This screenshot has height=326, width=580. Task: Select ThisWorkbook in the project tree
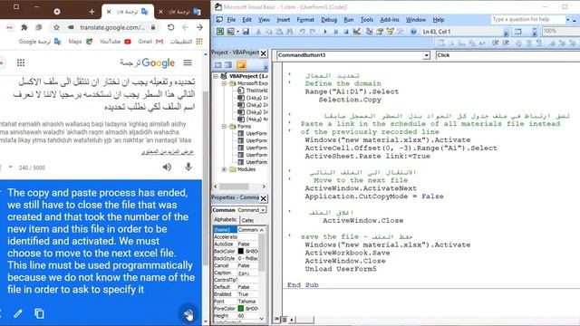coord(253,91)
